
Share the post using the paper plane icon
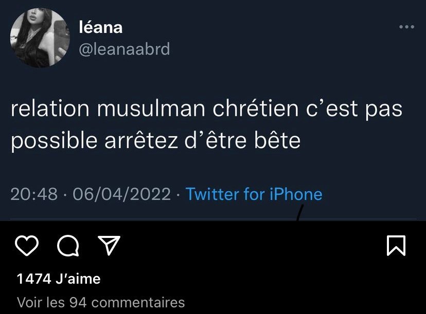109,246
